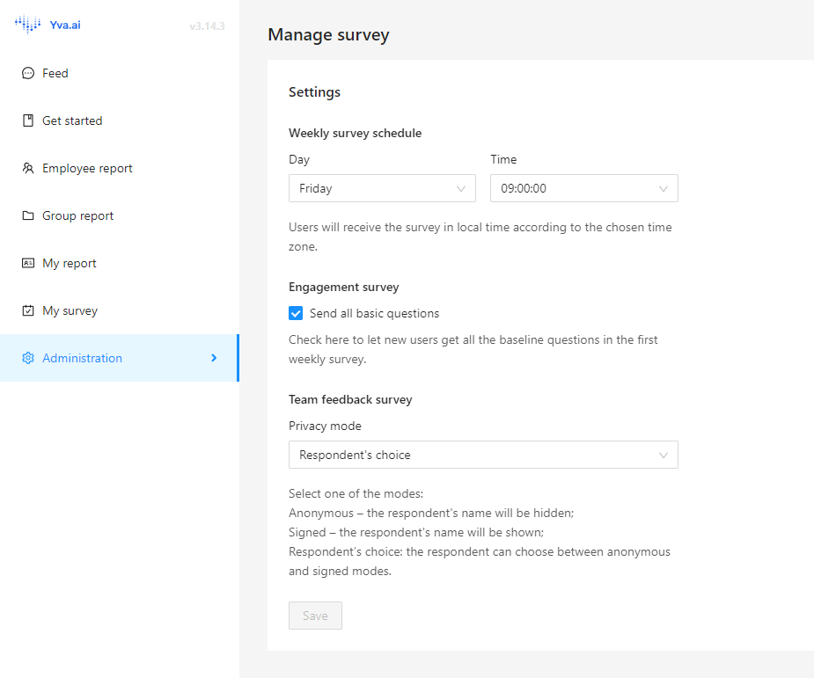Screen dimensions: 814x678
Task: Click the Administration gear icon
Action: pyautogui.click(x=28, y=358)
